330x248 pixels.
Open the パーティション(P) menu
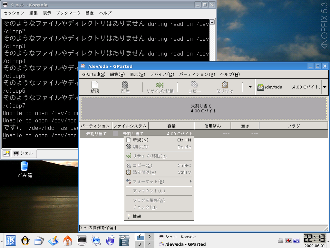(197, 74)
